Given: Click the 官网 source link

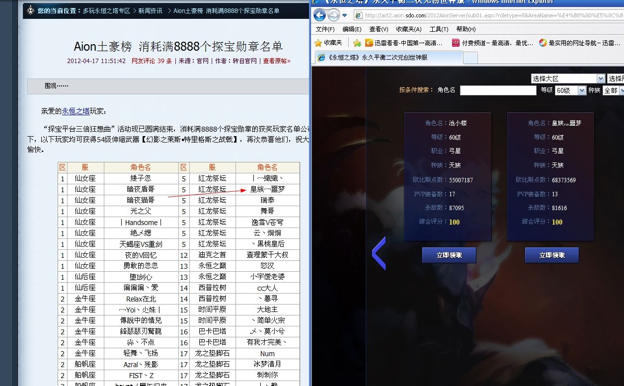Looking at the screenshot, I should [203, 61].
